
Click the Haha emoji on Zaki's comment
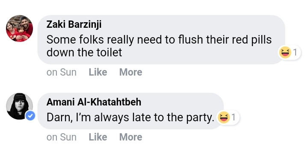285,53
